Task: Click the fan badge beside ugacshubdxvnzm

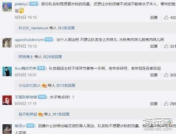Action: click(x=49, y=39)
